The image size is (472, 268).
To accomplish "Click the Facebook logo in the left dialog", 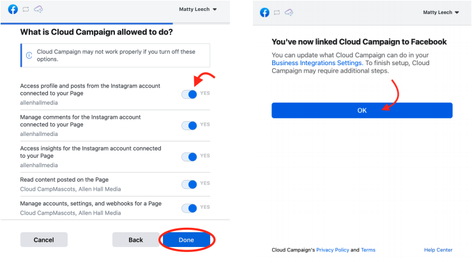I will [x=13, y=10].
